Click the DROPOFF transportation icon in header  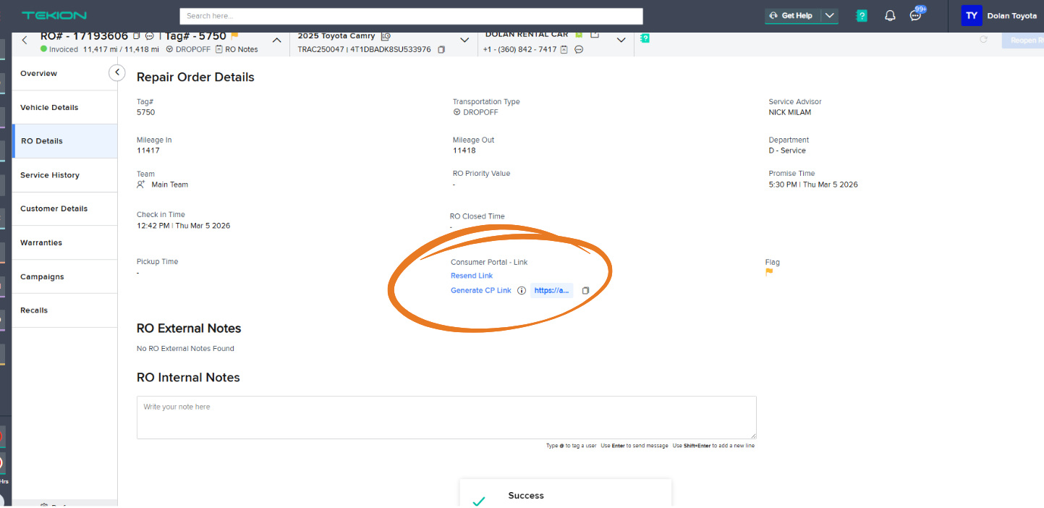[169, 49]
